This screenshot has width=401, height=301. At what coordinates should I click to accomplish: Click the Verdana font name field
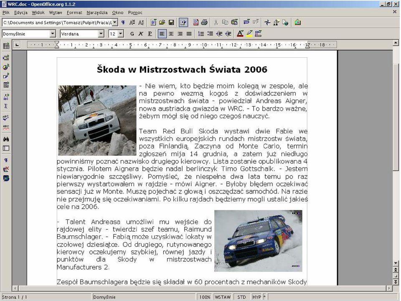point(79,34)
